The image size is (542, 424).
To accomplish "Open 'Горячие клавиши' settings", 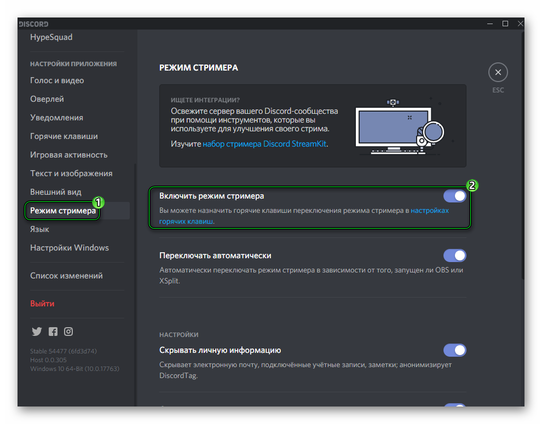I will [x=64, y=136].
